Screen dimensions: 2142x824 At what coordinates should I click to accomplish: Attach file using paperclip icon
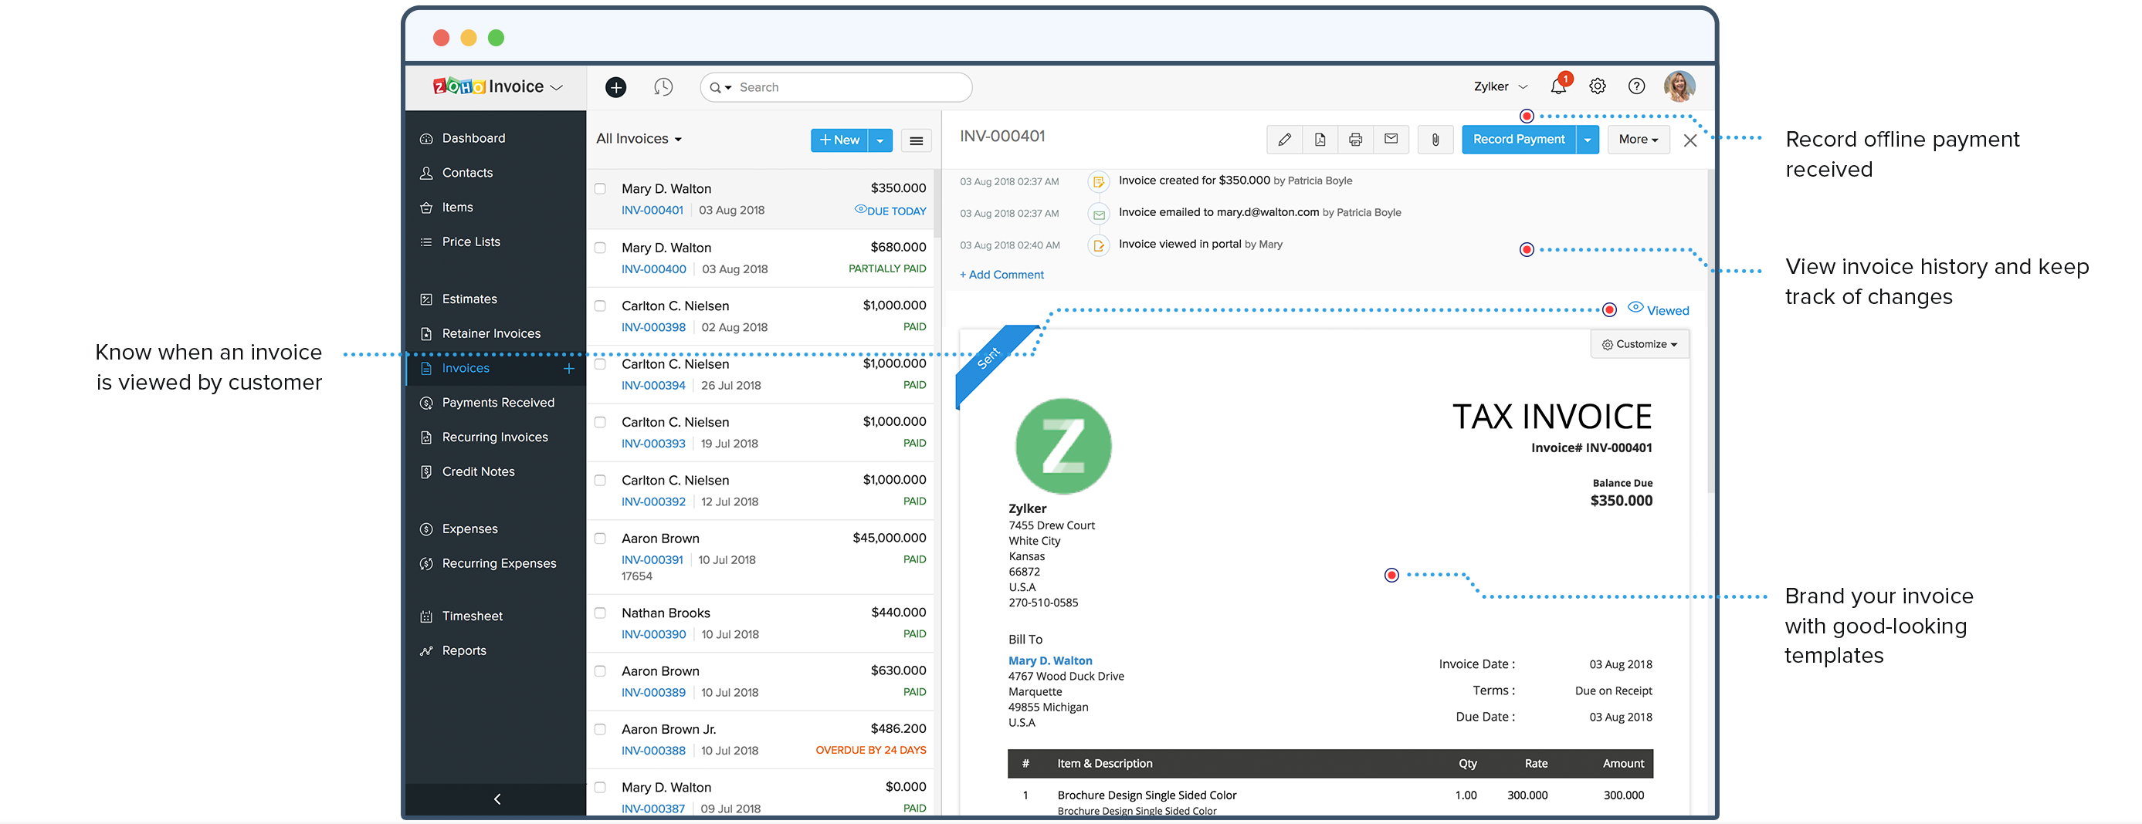click(x=1435, y=140)
